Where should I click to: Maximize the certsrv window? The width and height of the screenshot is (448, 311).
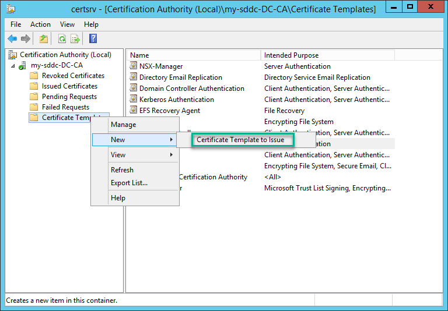coord(409,7)
